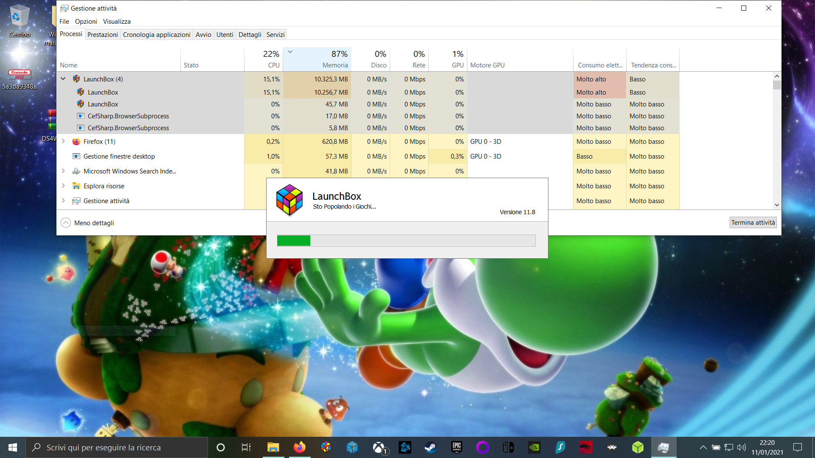Sort by the Memoria column header
The width and height of the screenshot is (815, 458).
[317, 59]
